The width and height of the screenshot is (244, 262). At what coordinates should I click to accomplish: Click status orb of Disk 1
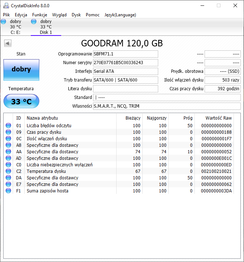34,21
